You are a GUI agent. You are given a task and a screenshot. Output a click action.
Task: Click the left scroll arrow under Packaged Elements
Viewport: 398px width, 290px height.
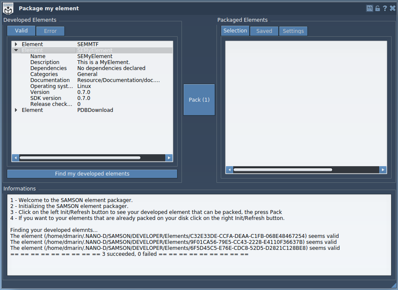point(229,170)
